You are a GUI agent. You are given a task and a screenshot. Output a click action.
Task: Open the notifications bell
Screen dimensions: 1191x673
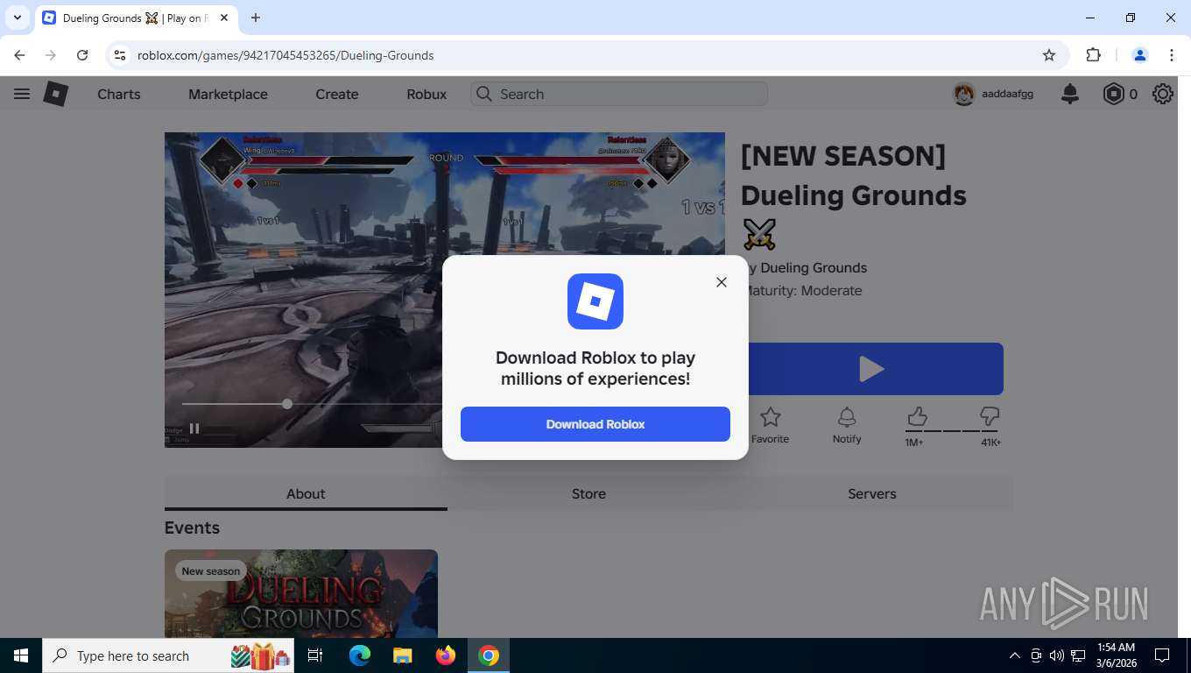pyautogui.click(x=1070, y=94)
